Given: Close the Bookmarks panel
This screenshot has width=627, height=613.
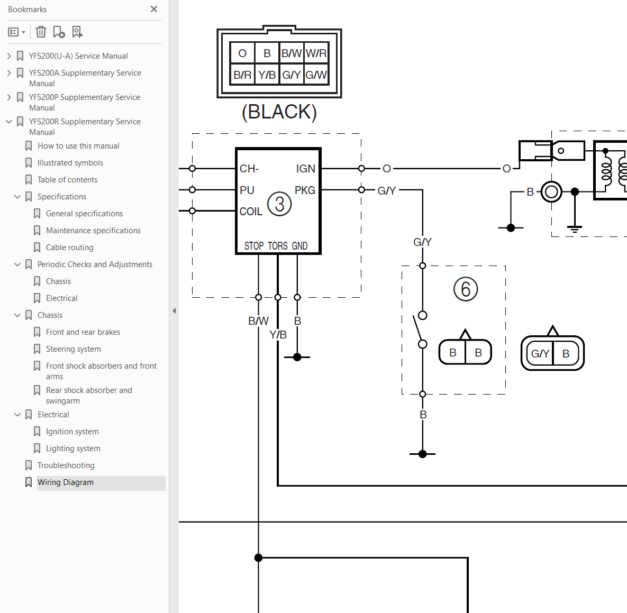Looking at the screenshot, I should (154, 9).
